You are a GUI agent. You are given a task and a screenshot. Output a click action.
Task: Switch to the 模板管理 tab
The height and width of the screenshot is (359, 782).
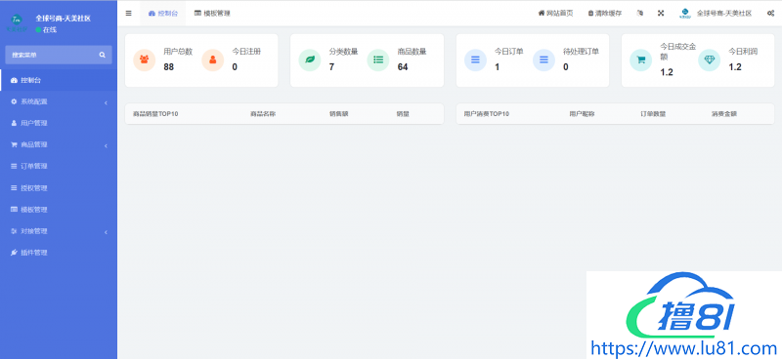tap(212, 14)
